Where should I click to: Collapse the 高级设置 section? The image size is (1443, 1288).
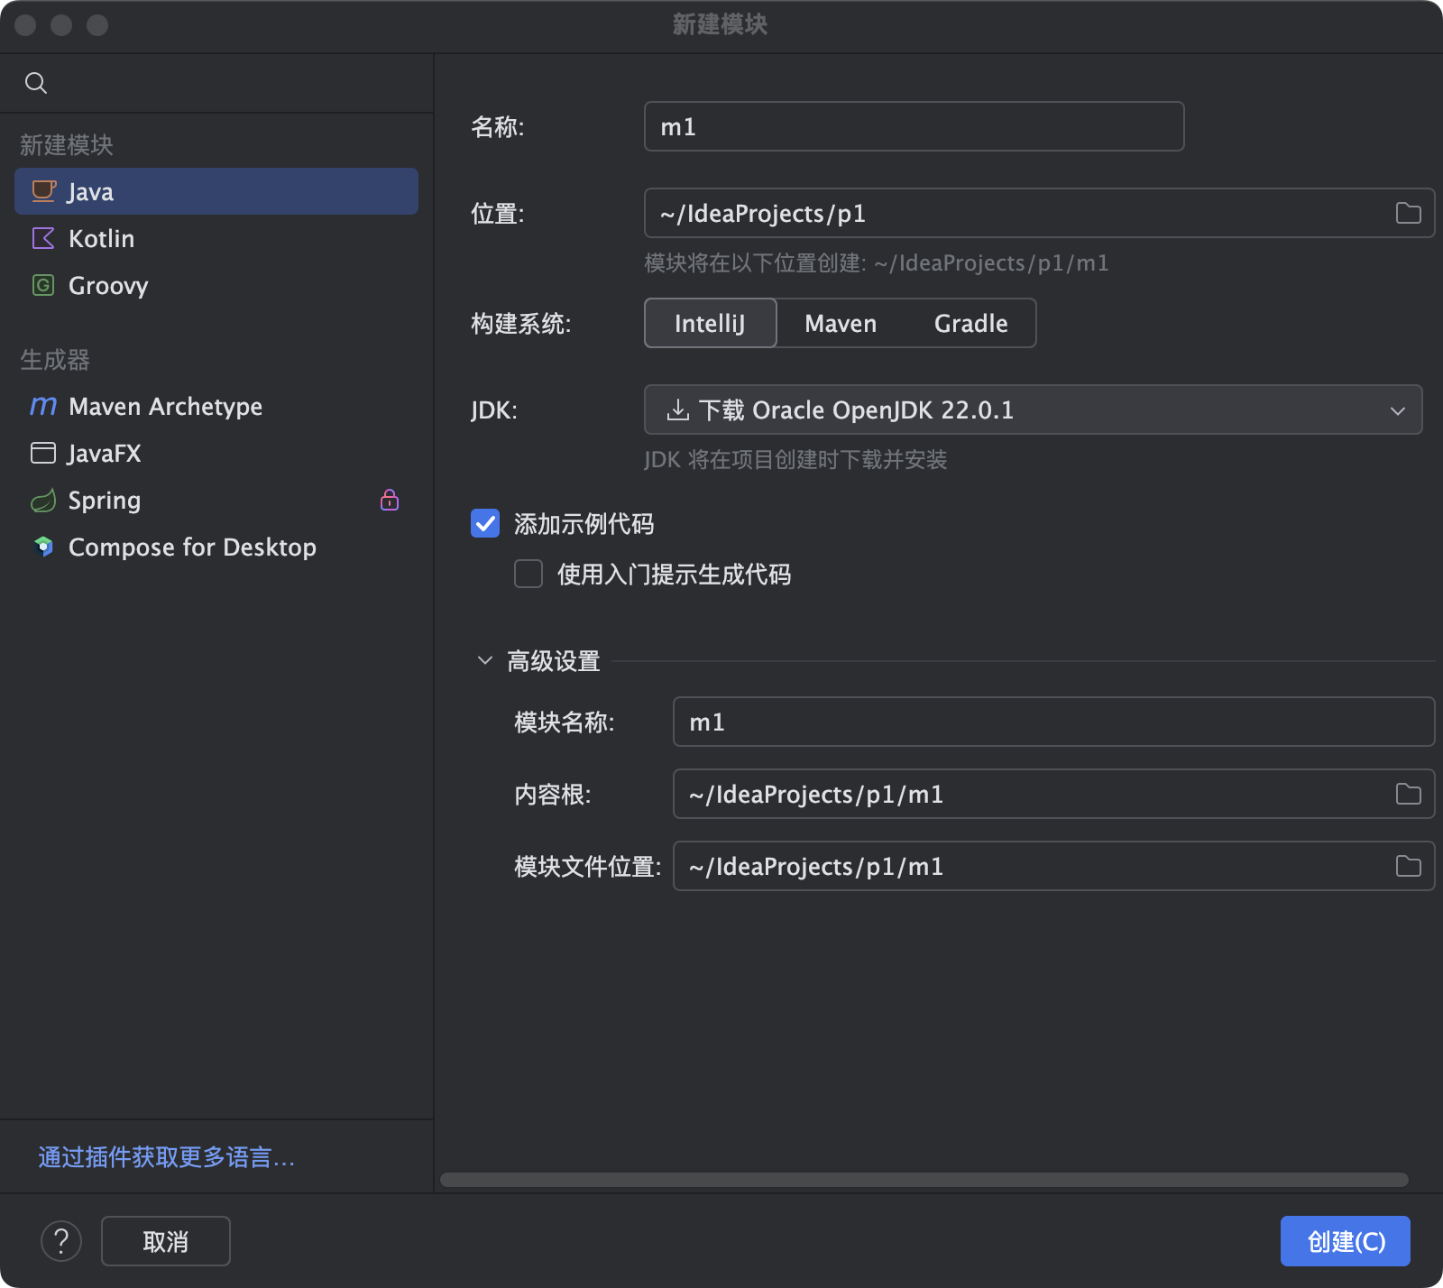click(x=485, y=660)
